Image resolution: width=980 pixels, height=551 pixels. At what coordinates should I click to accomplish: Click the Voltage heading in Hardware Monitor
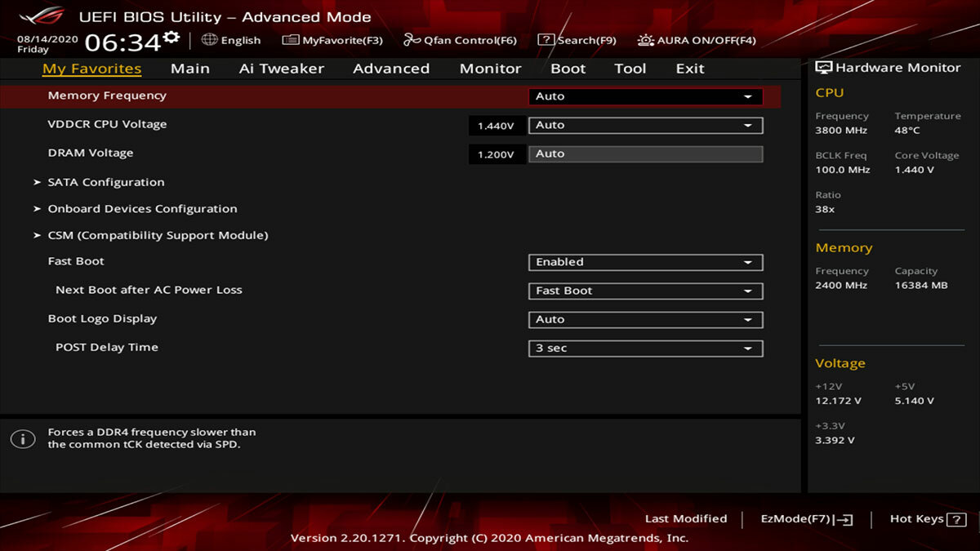point(840,364)
